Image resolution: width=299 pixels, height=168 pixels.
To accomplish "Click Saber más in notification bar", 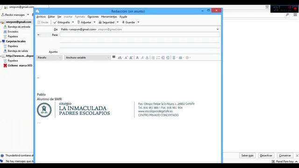I will [x=247, y=155].
